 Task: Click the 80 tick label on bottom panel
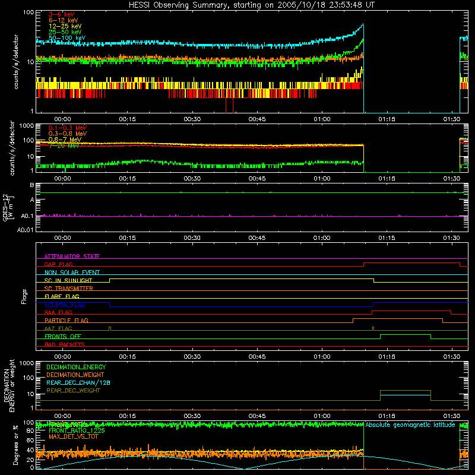point(30,430)
